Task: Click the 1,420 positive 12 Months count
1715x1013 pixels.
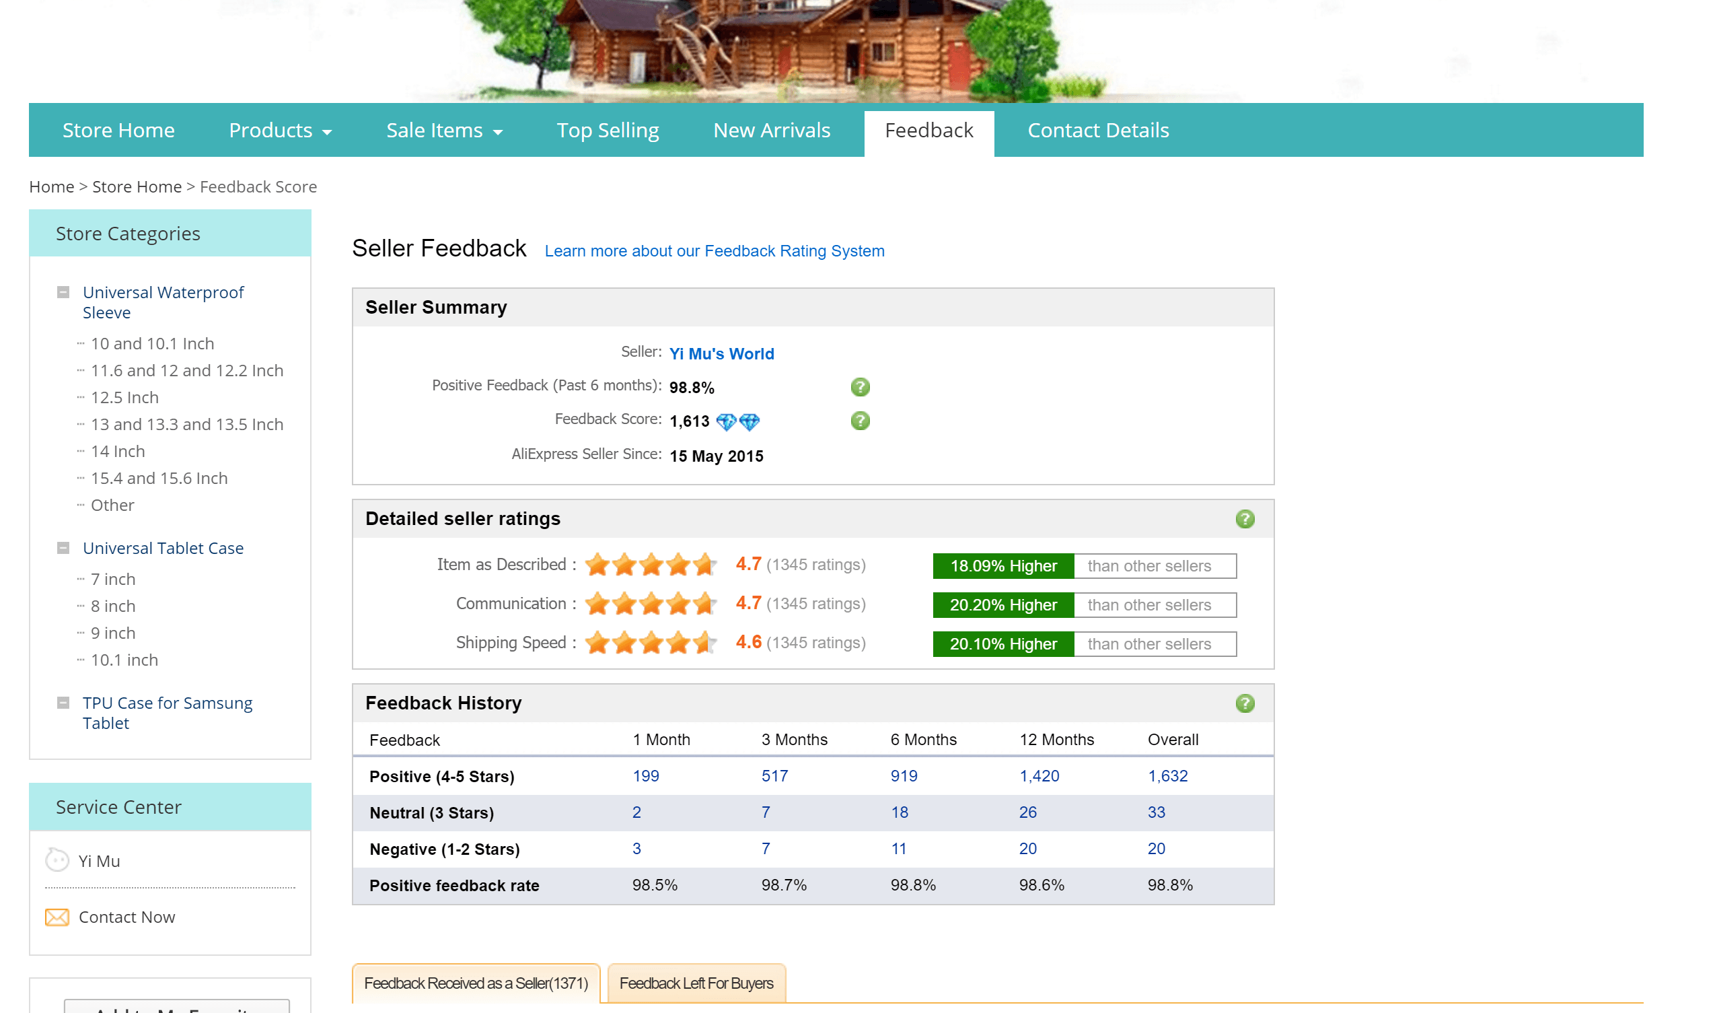Action: pos(1038,776)
